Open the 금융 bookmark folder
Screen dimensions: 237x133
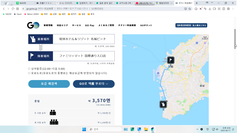[53, 14]
